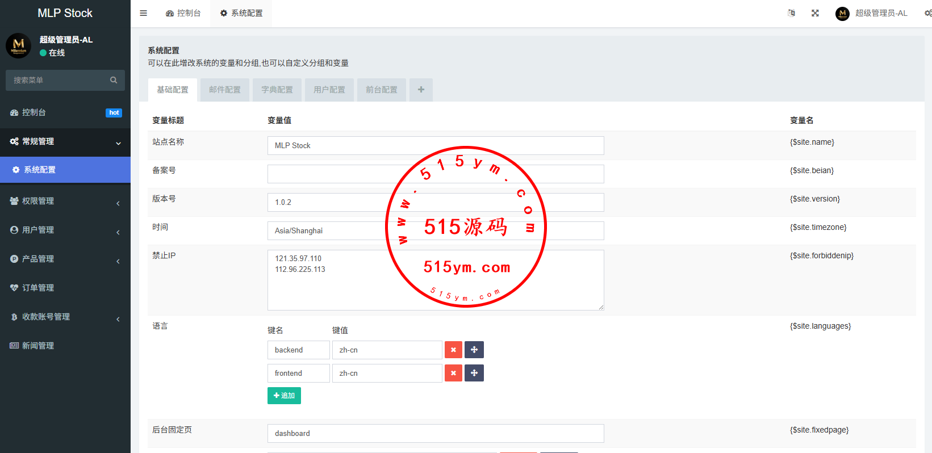Switch to the 邮件配置 tab
This screenshot has height=453, width=932.
click(x=225, y=90)
